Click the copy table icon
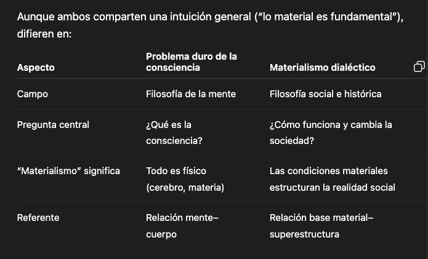428x259 pixels. [419, 66]
